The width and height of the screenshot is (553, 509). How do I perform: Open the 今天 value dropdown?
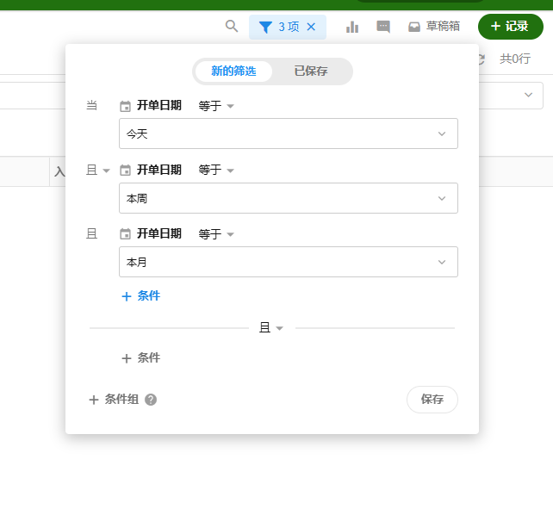click(x=288, y=133)
